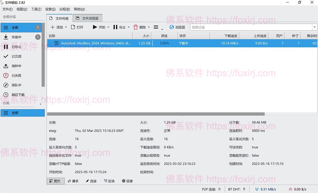Select the Seeding (做种中) upload filter
Image resolution: width=318 pixels, height=193 pixels.
6,66
